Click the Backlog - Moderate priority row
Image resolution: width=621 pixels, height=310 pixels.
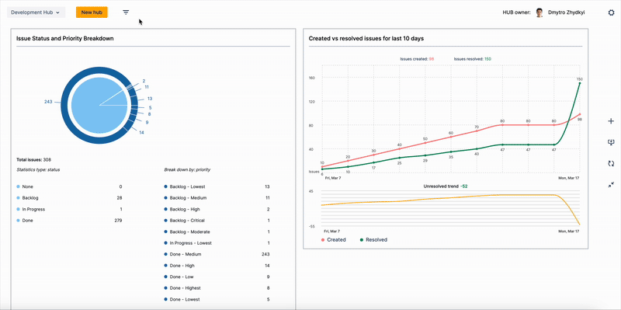(217, 232)
